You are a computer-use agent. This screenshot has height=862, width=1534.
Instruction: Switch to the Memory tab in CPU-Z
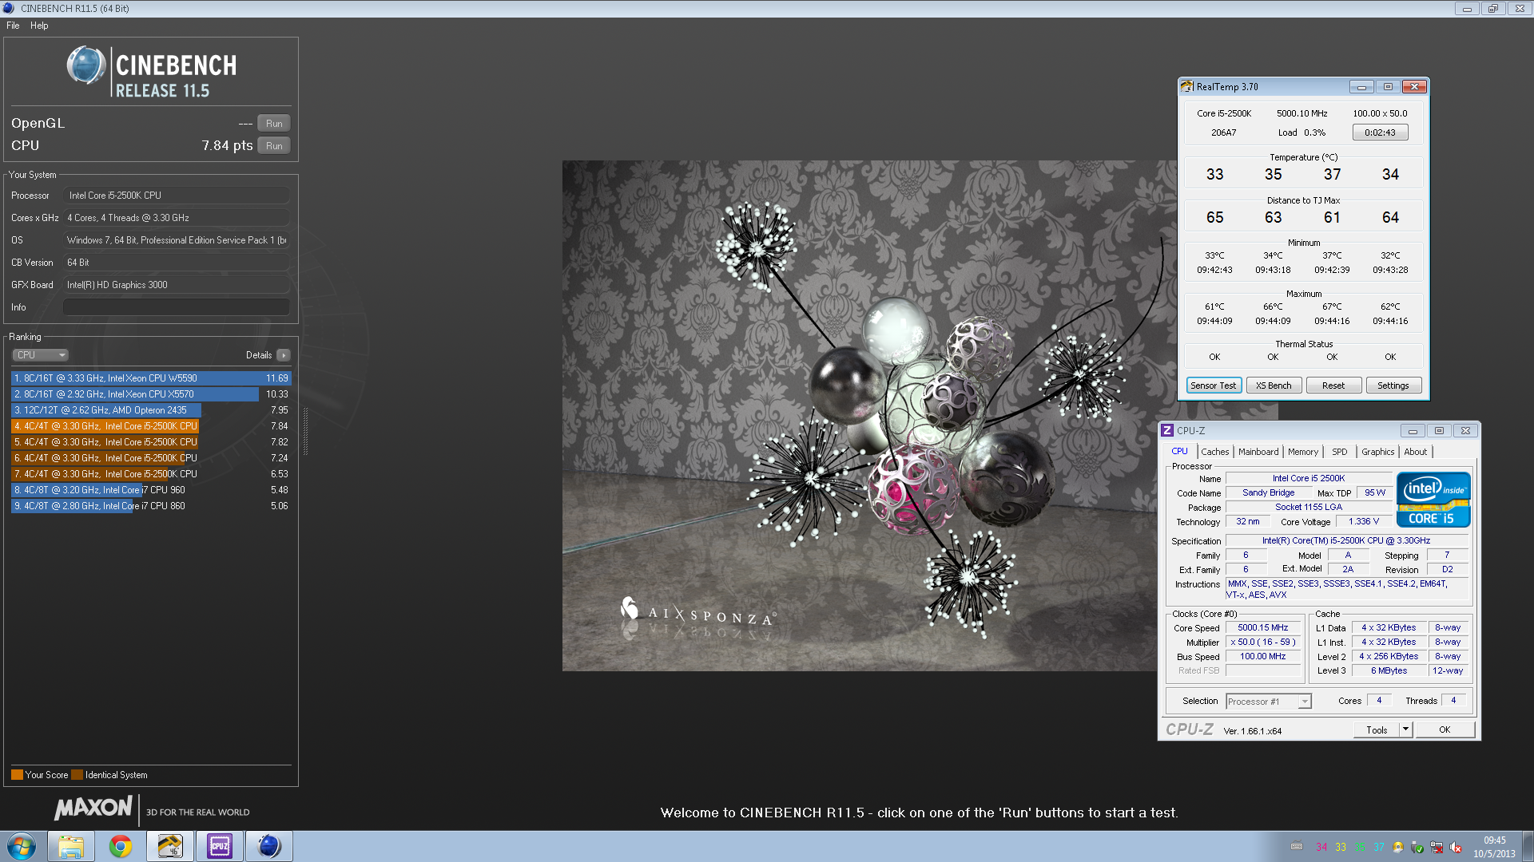tap(1303, 452)
